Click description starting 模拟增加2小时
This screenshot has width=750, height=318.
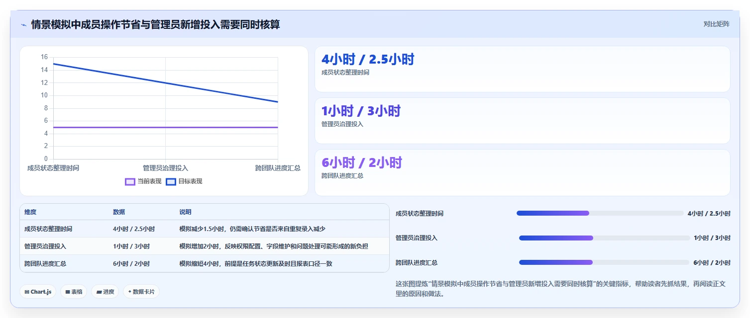pyautogui.click(x=274, y=246)
